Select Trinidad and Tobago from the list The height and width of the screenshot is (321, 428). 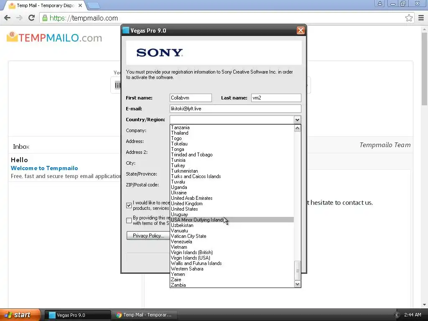click(232, 155)
